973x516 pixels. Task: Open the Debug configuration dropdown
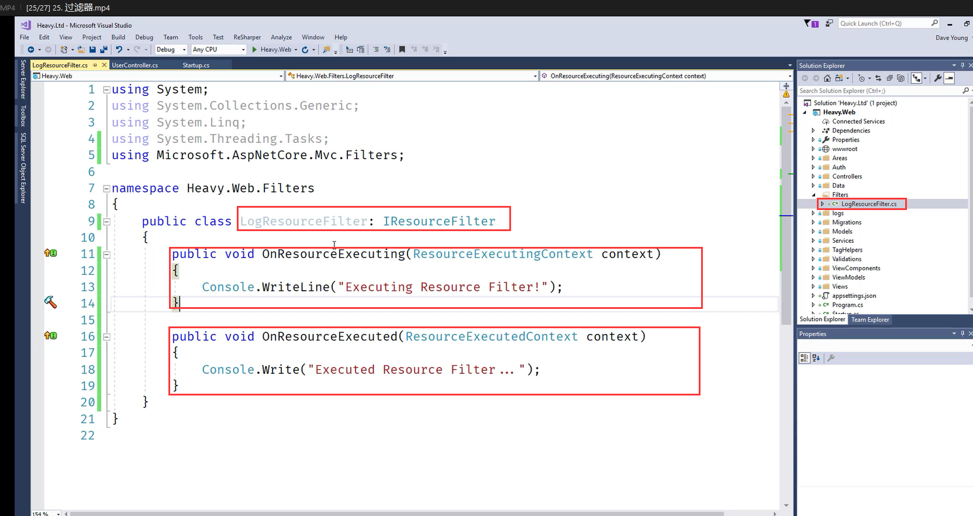point(171,50)
